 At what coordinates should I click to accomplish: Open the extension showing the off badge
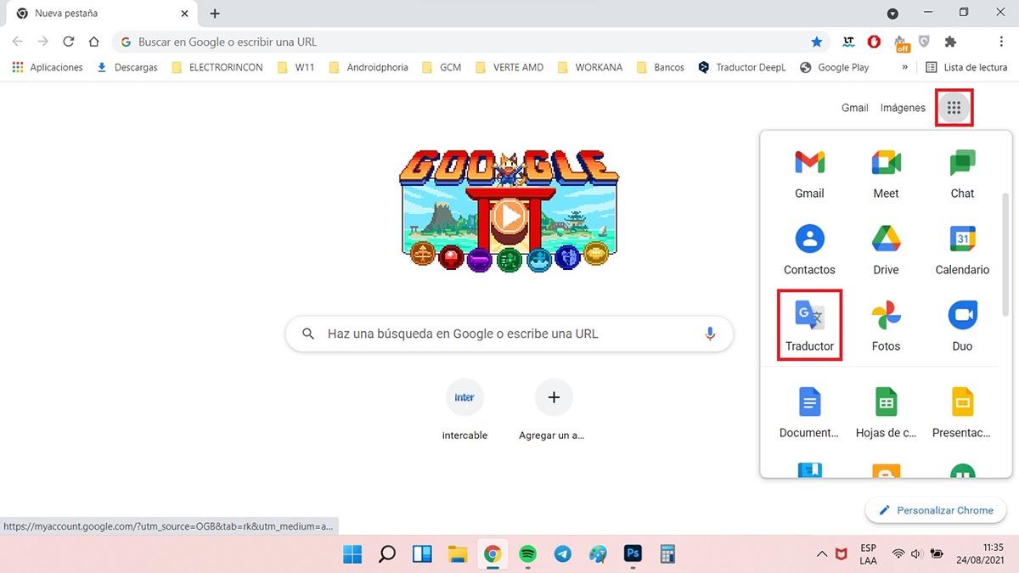(901, 42)
